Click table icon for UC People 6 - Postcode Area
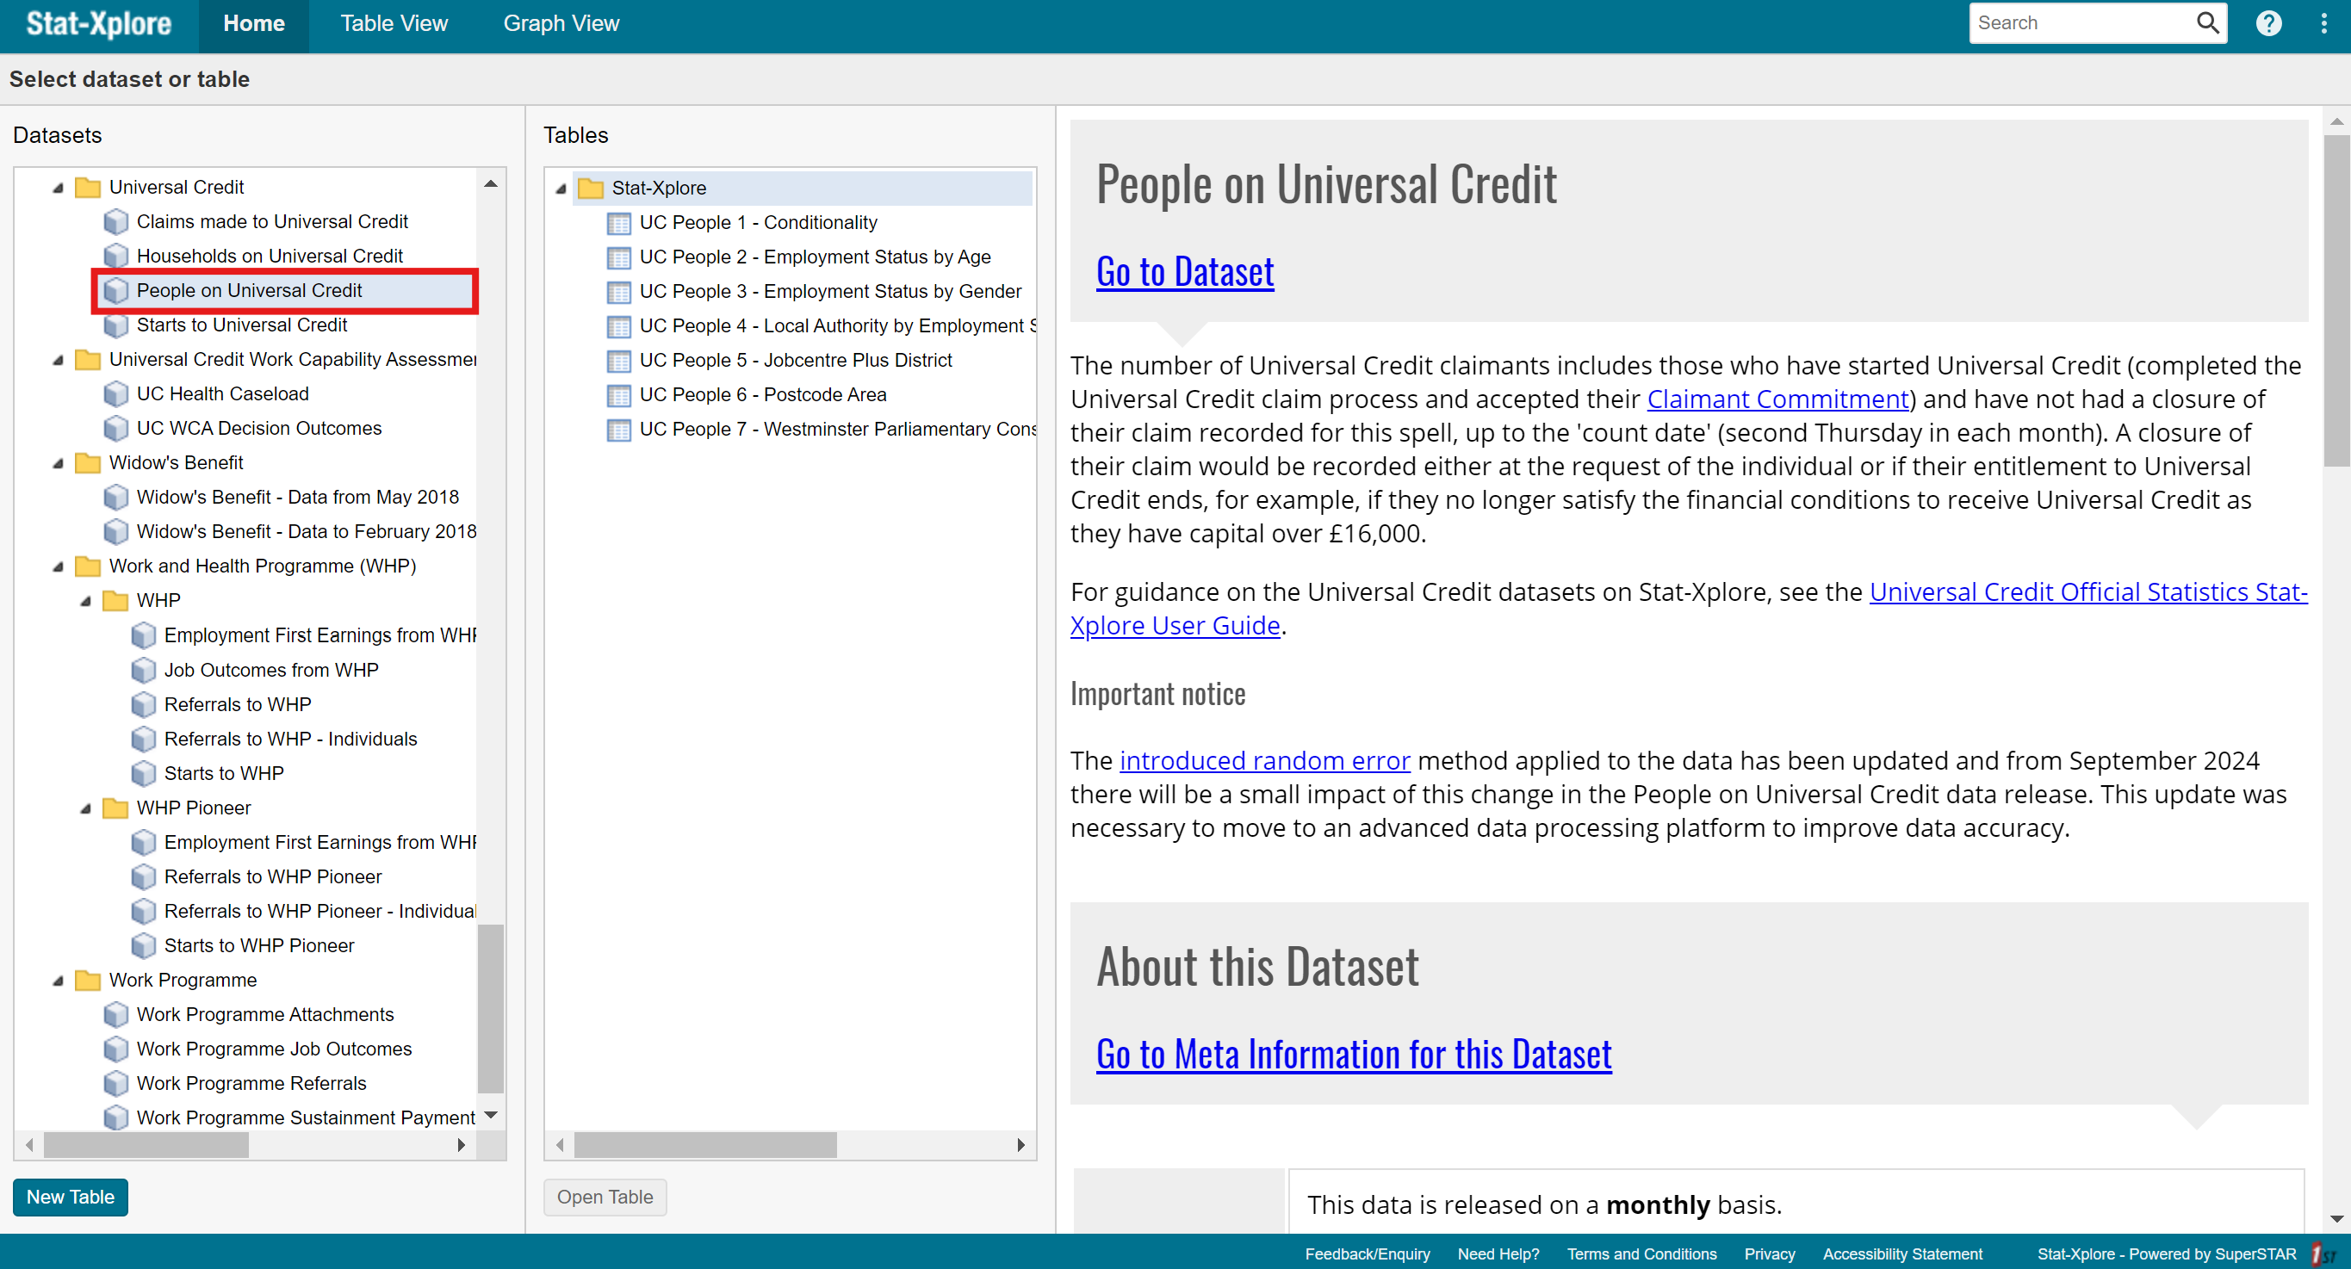Image resolution: width=2351 pixels, height=1269 pixels. point(619,395)
